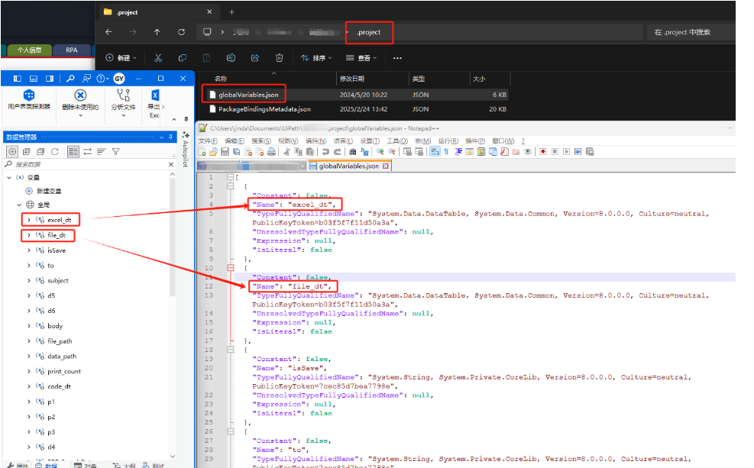Open the globalVariables.json file in File Explorer
The height and width of the screenshot is (468, 754).
pos(249,95)
